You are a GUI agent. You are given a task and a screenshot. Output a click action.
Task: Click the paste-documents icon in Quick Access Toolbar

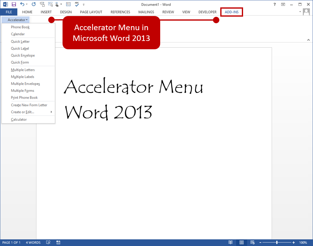coord(42,4)
